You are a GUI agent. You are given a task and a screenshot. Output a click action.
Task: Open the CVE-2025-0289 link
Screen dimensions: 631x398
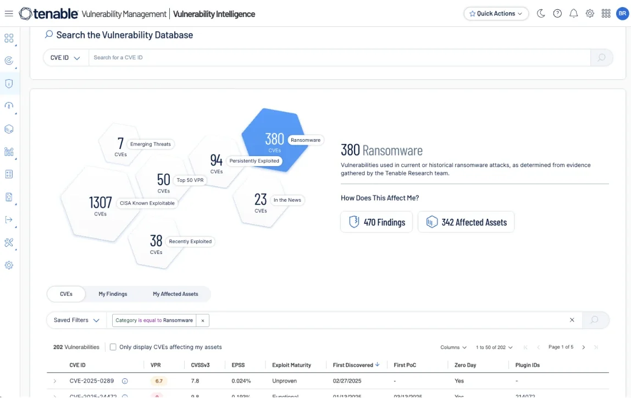tap(92, 381)
